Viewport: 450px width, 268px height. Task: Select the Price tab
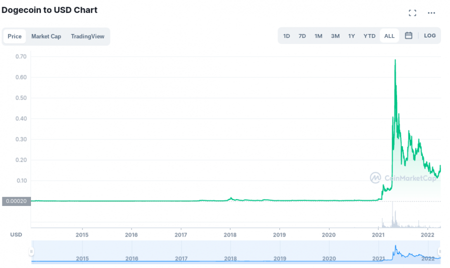(x=14, y=36)
